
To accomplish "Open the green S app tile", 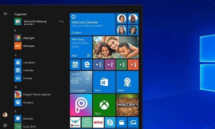I will (87, 122).
